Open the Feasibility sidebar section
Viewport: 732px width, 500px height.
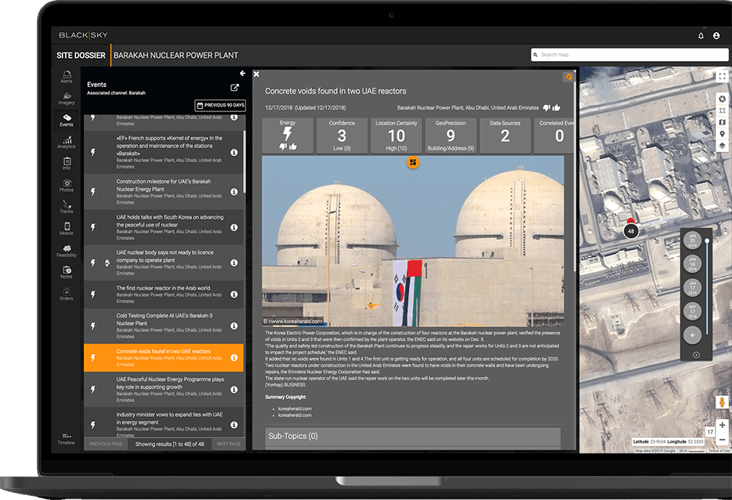[x=67, y=251]
